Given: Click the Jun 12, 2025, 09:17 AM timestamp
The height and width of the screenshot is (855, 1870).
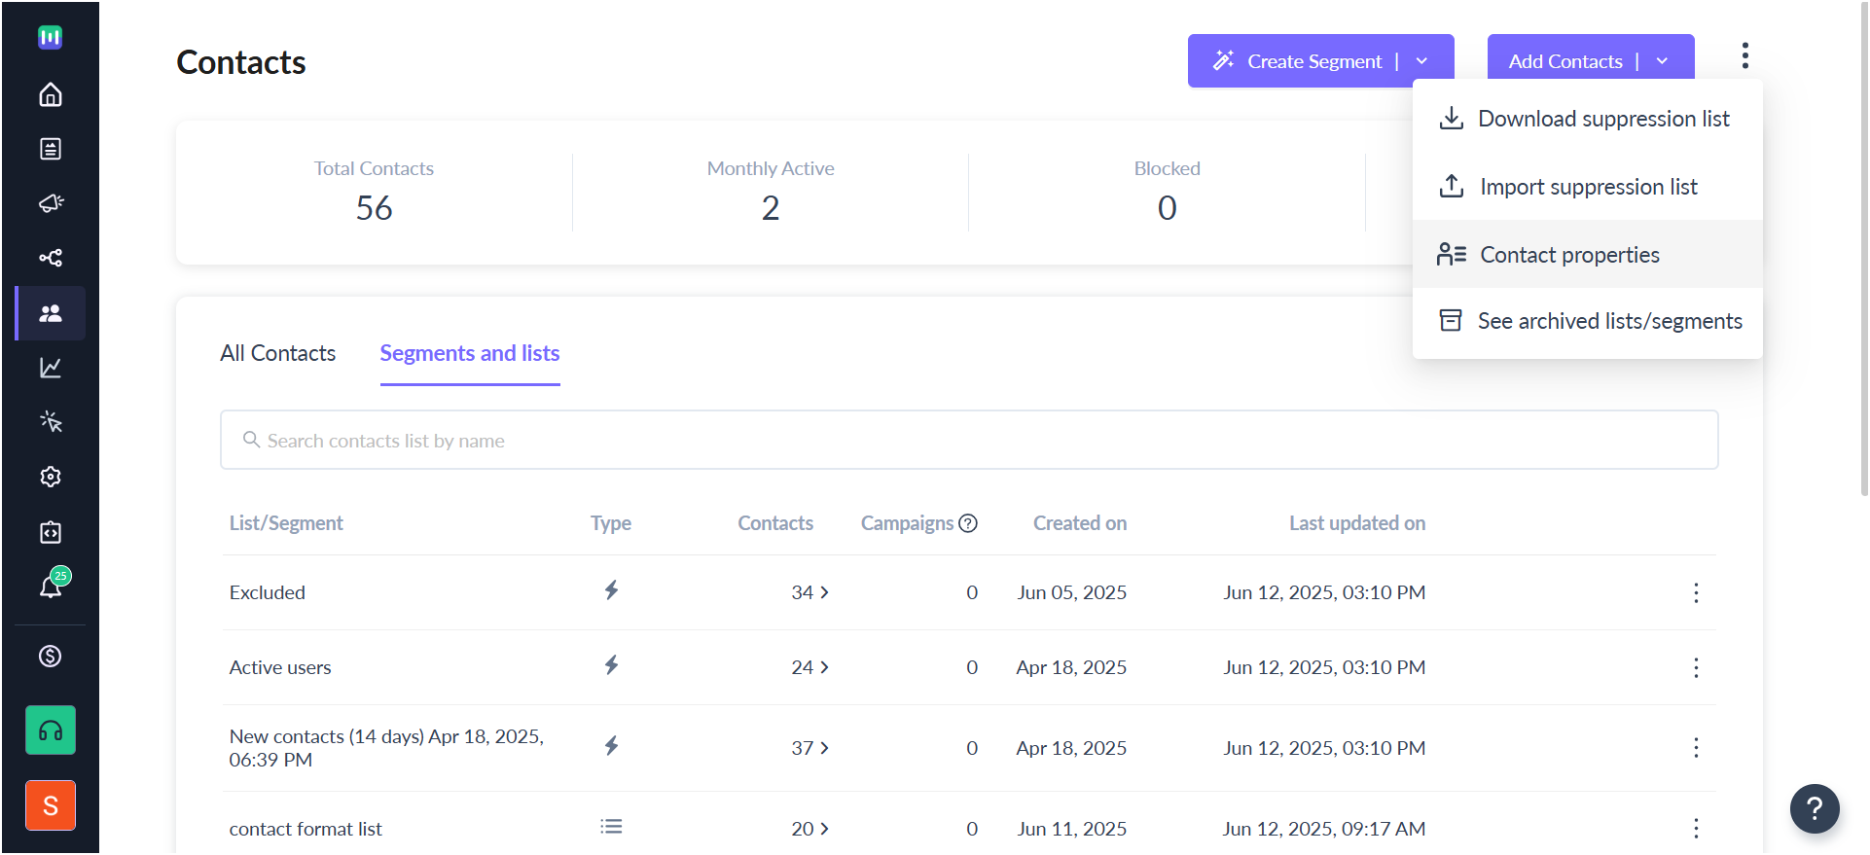Looking at the screenshot, I should pos(1324,829).
